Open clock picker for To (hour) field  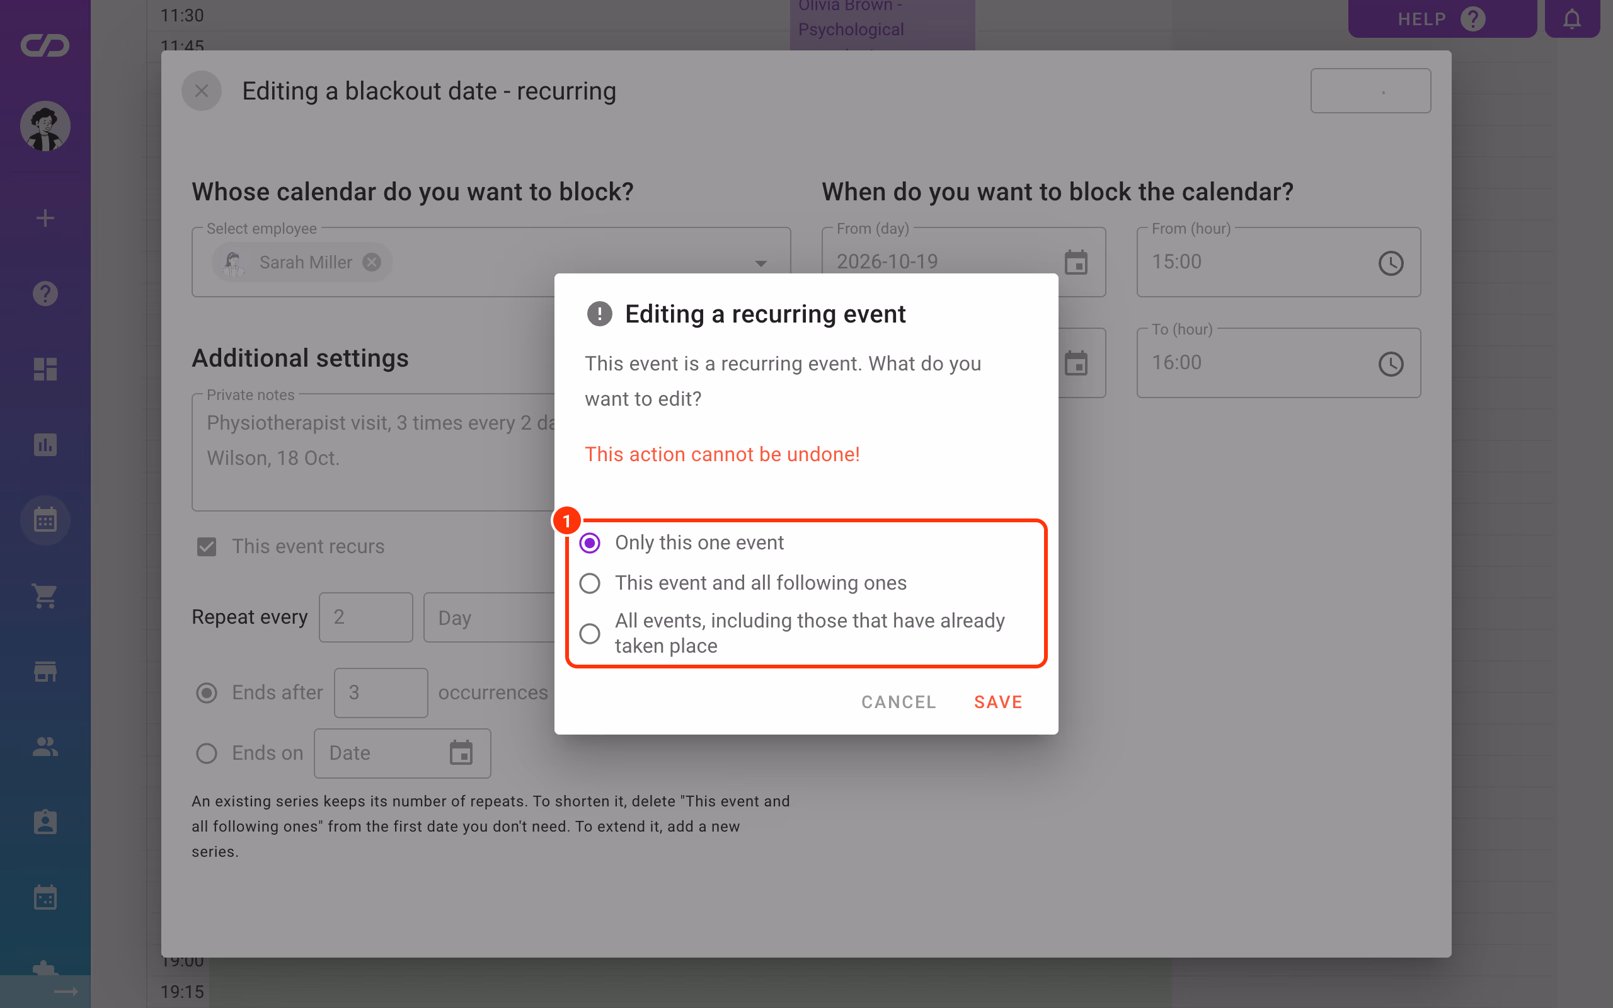tap(1391, 364)
